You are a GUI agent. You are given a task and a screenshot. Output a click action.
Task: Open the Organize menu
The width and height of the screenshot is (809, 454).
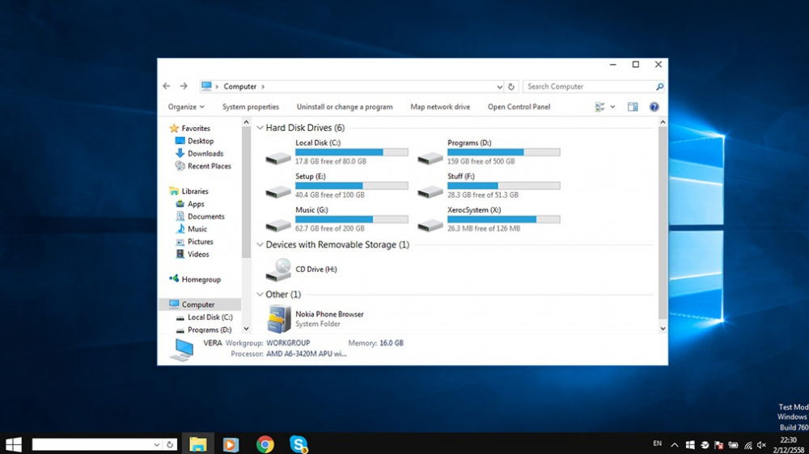[x=186, y=107]
